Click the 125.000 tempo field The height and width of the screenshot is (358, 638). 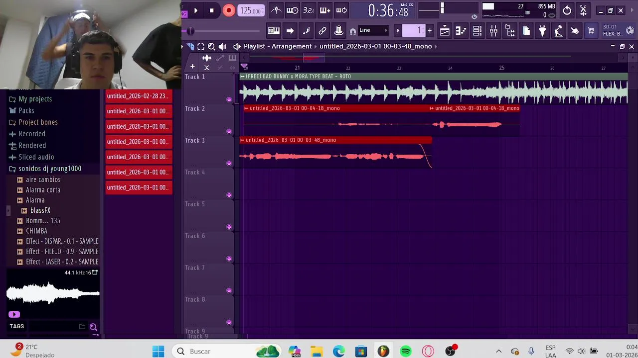pyautogui.click(x=251, y=10)
